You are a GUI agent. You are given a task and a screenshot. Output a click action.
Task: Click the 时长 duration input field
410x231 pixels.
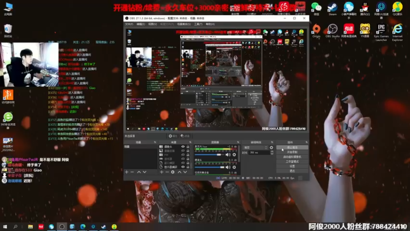[259, 152]
